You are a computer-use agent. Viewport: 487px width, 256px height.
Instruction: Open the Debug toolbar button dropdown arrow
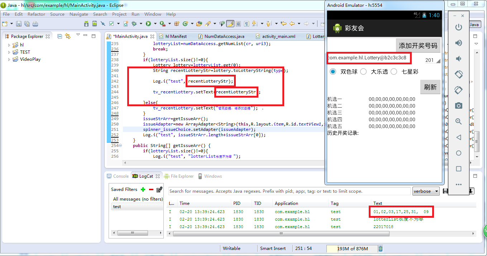[141, 24]
